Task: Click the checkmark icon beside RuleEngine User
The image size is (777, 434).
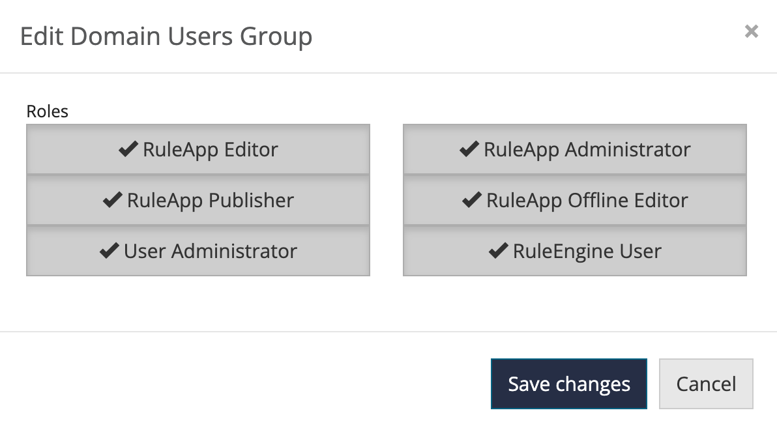Action: pyautogui.click(x=499, y=251)
